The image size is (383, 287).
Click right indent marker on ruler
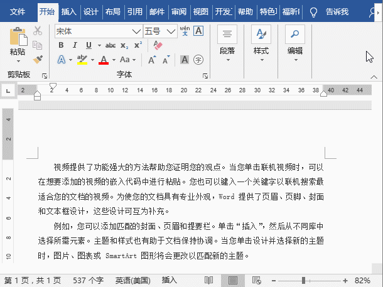[323, 94]
